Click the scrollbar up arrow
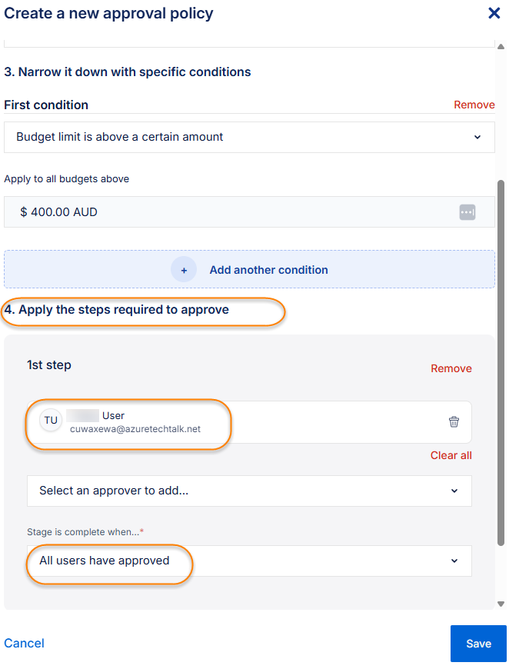The image size is (519, 669). (501, 47)
